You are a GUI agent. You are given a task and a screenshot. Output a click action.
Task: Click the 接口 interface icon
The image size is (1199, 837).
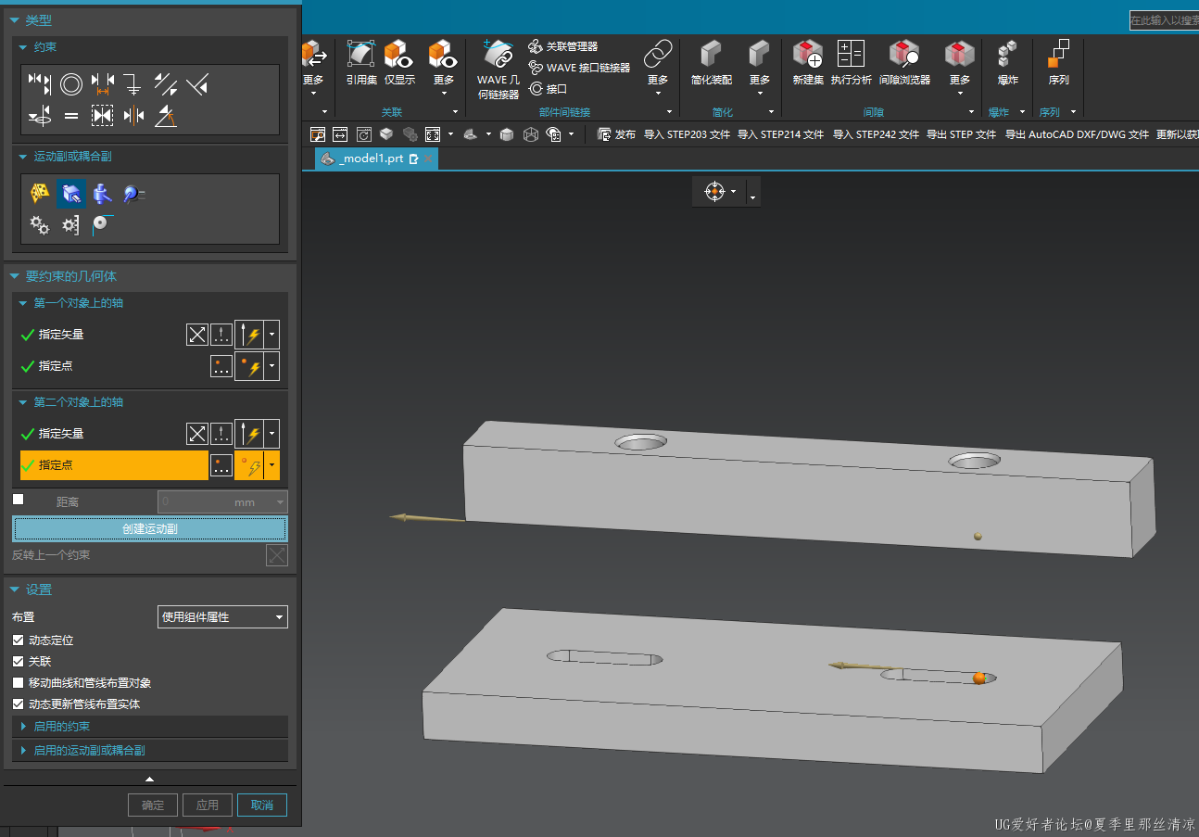(548, 89)
